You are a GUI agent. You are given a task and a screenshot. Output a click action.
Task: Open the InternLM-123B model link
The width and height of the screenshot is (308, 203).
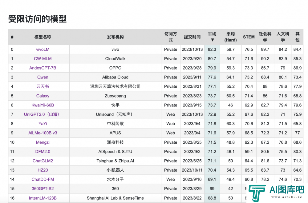[x=43, y=198]
